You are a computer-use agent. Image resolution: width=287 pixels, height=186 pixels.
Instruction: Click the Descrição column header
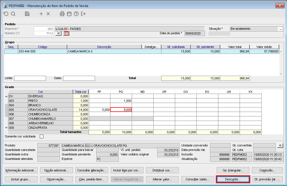[104, 47]
